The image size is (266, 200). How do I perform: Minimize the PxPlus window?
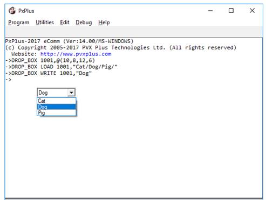click(x=210, y=11)
